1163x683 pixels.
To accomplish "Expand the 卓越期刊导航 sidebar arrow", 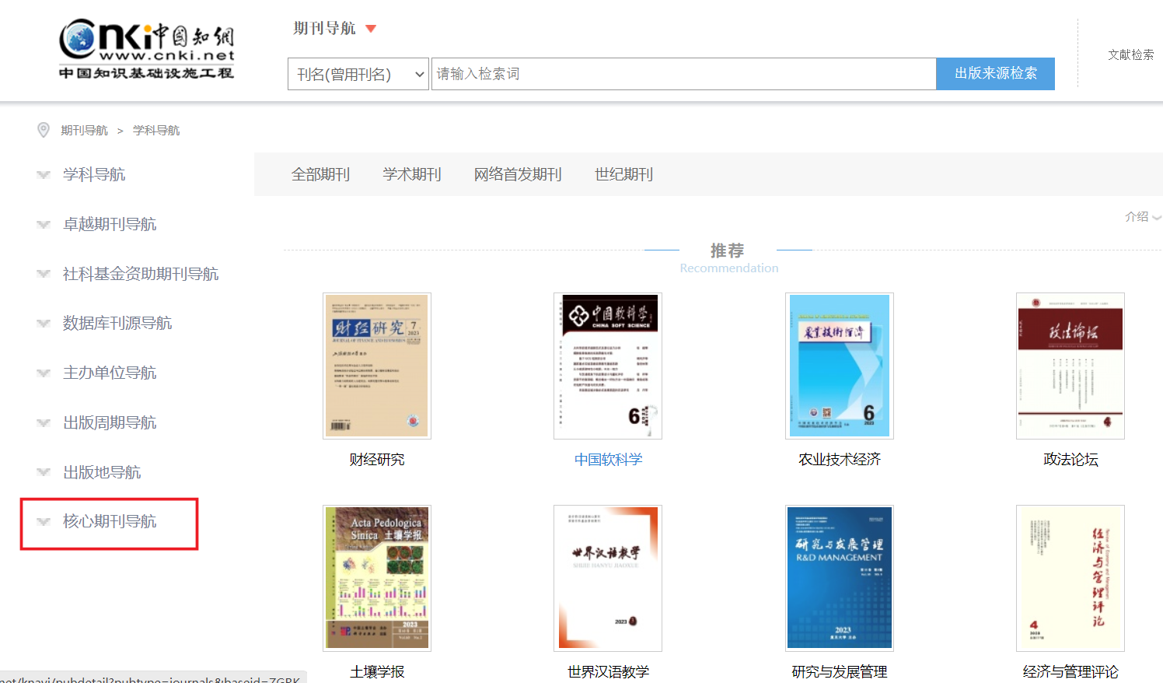I will (44, 225).
